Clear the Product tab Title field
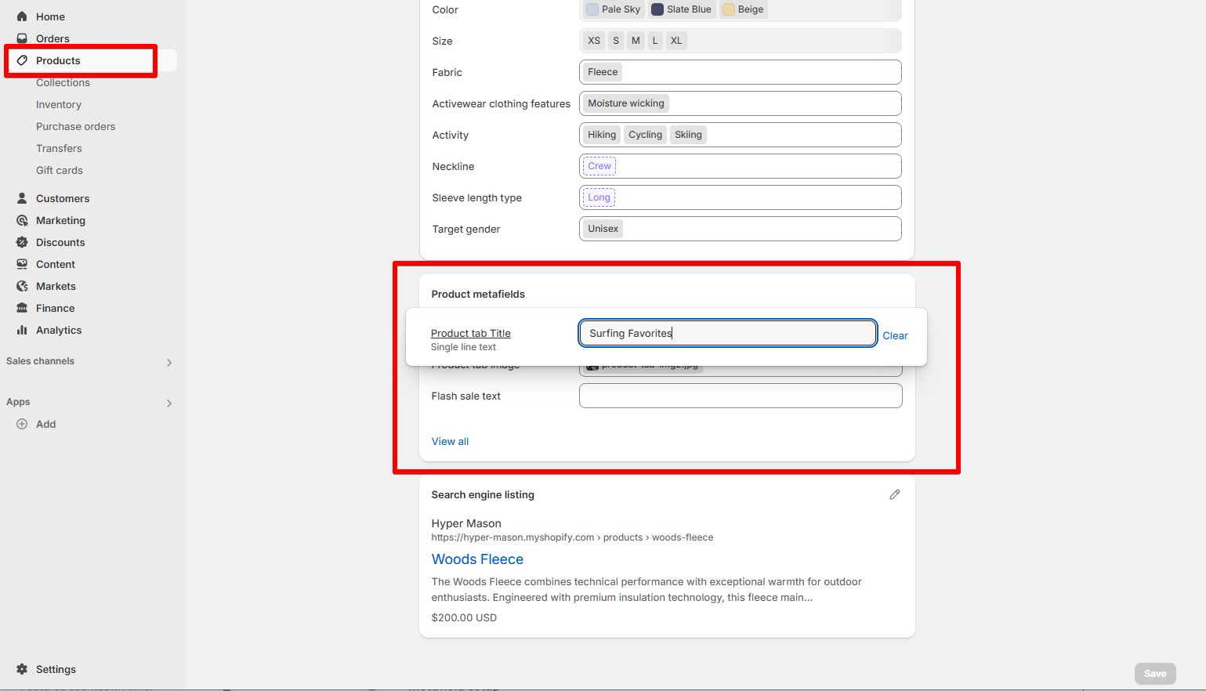This screenshot has width=1206, height=691. click(x=895, y=335)
